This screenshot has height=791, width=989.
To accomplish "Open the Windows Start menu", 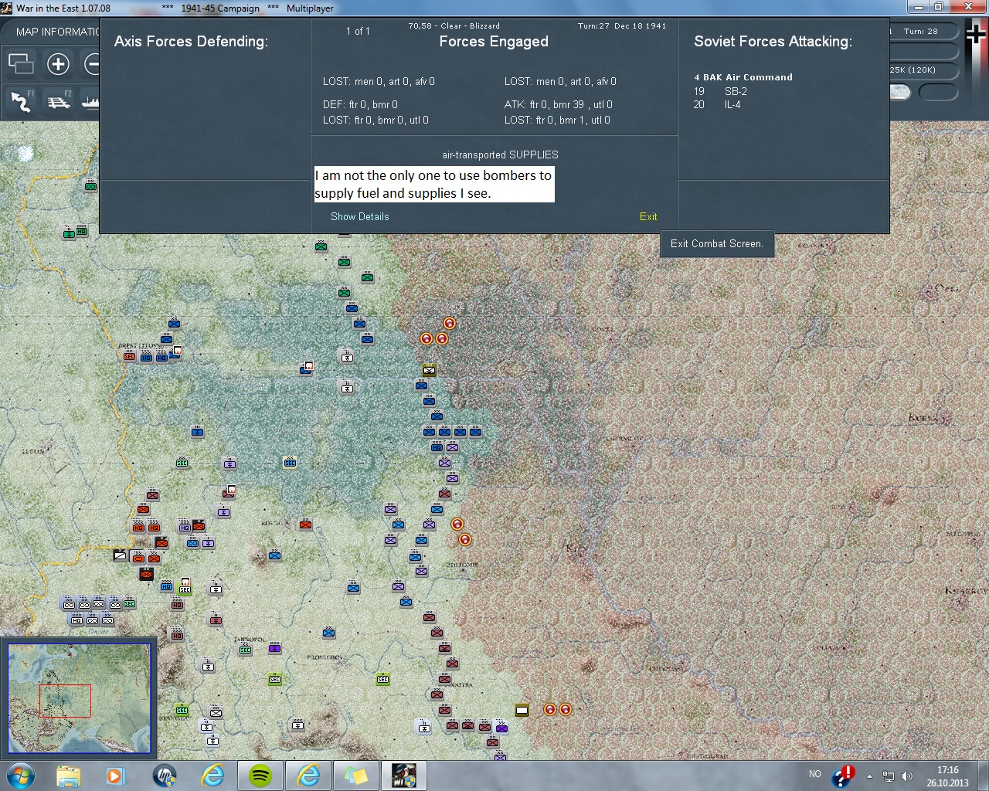I will (x=21, y=775).
